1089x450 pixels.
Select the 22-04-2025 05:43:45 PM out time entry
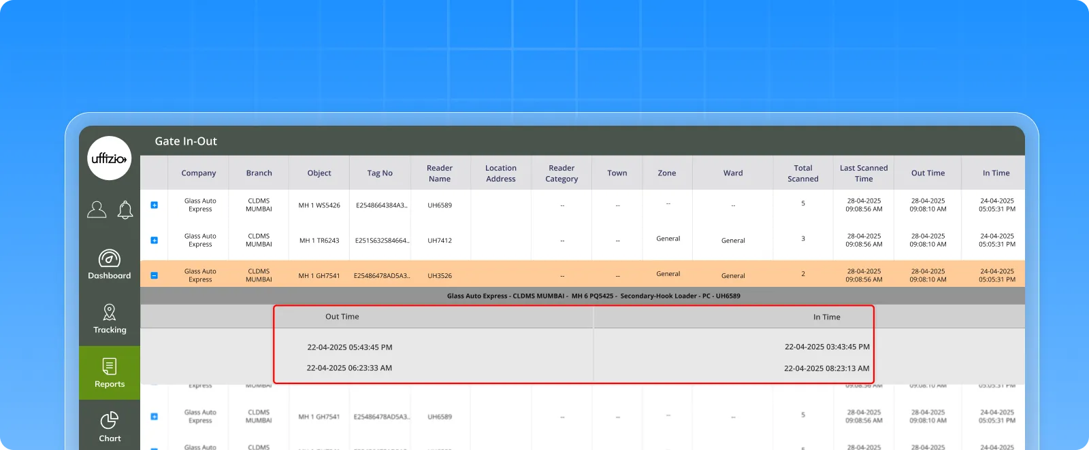point(349,347)
